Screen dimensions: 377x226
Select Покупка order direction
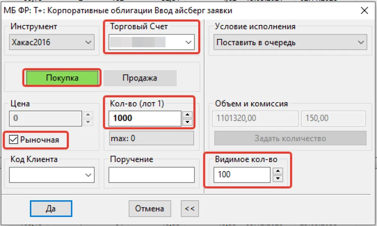click(62, 78)
